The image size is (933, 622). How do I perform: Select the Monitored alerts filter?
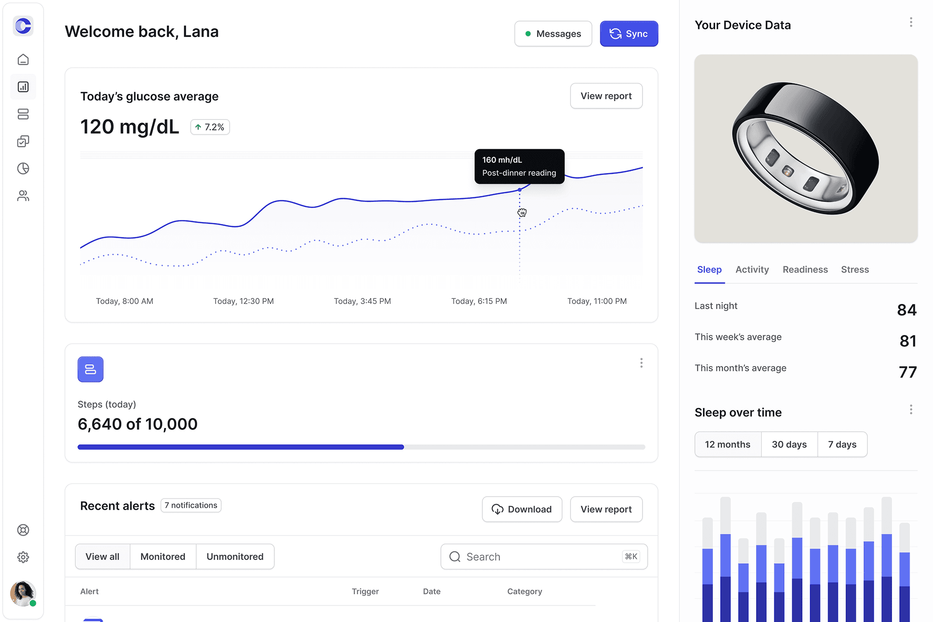pyautogui.click(x=163, y=556)
